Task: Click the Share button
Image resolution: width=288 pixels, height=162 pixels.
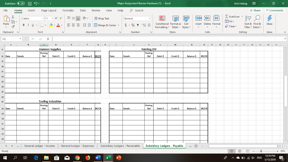Action: tap(255, 10)
